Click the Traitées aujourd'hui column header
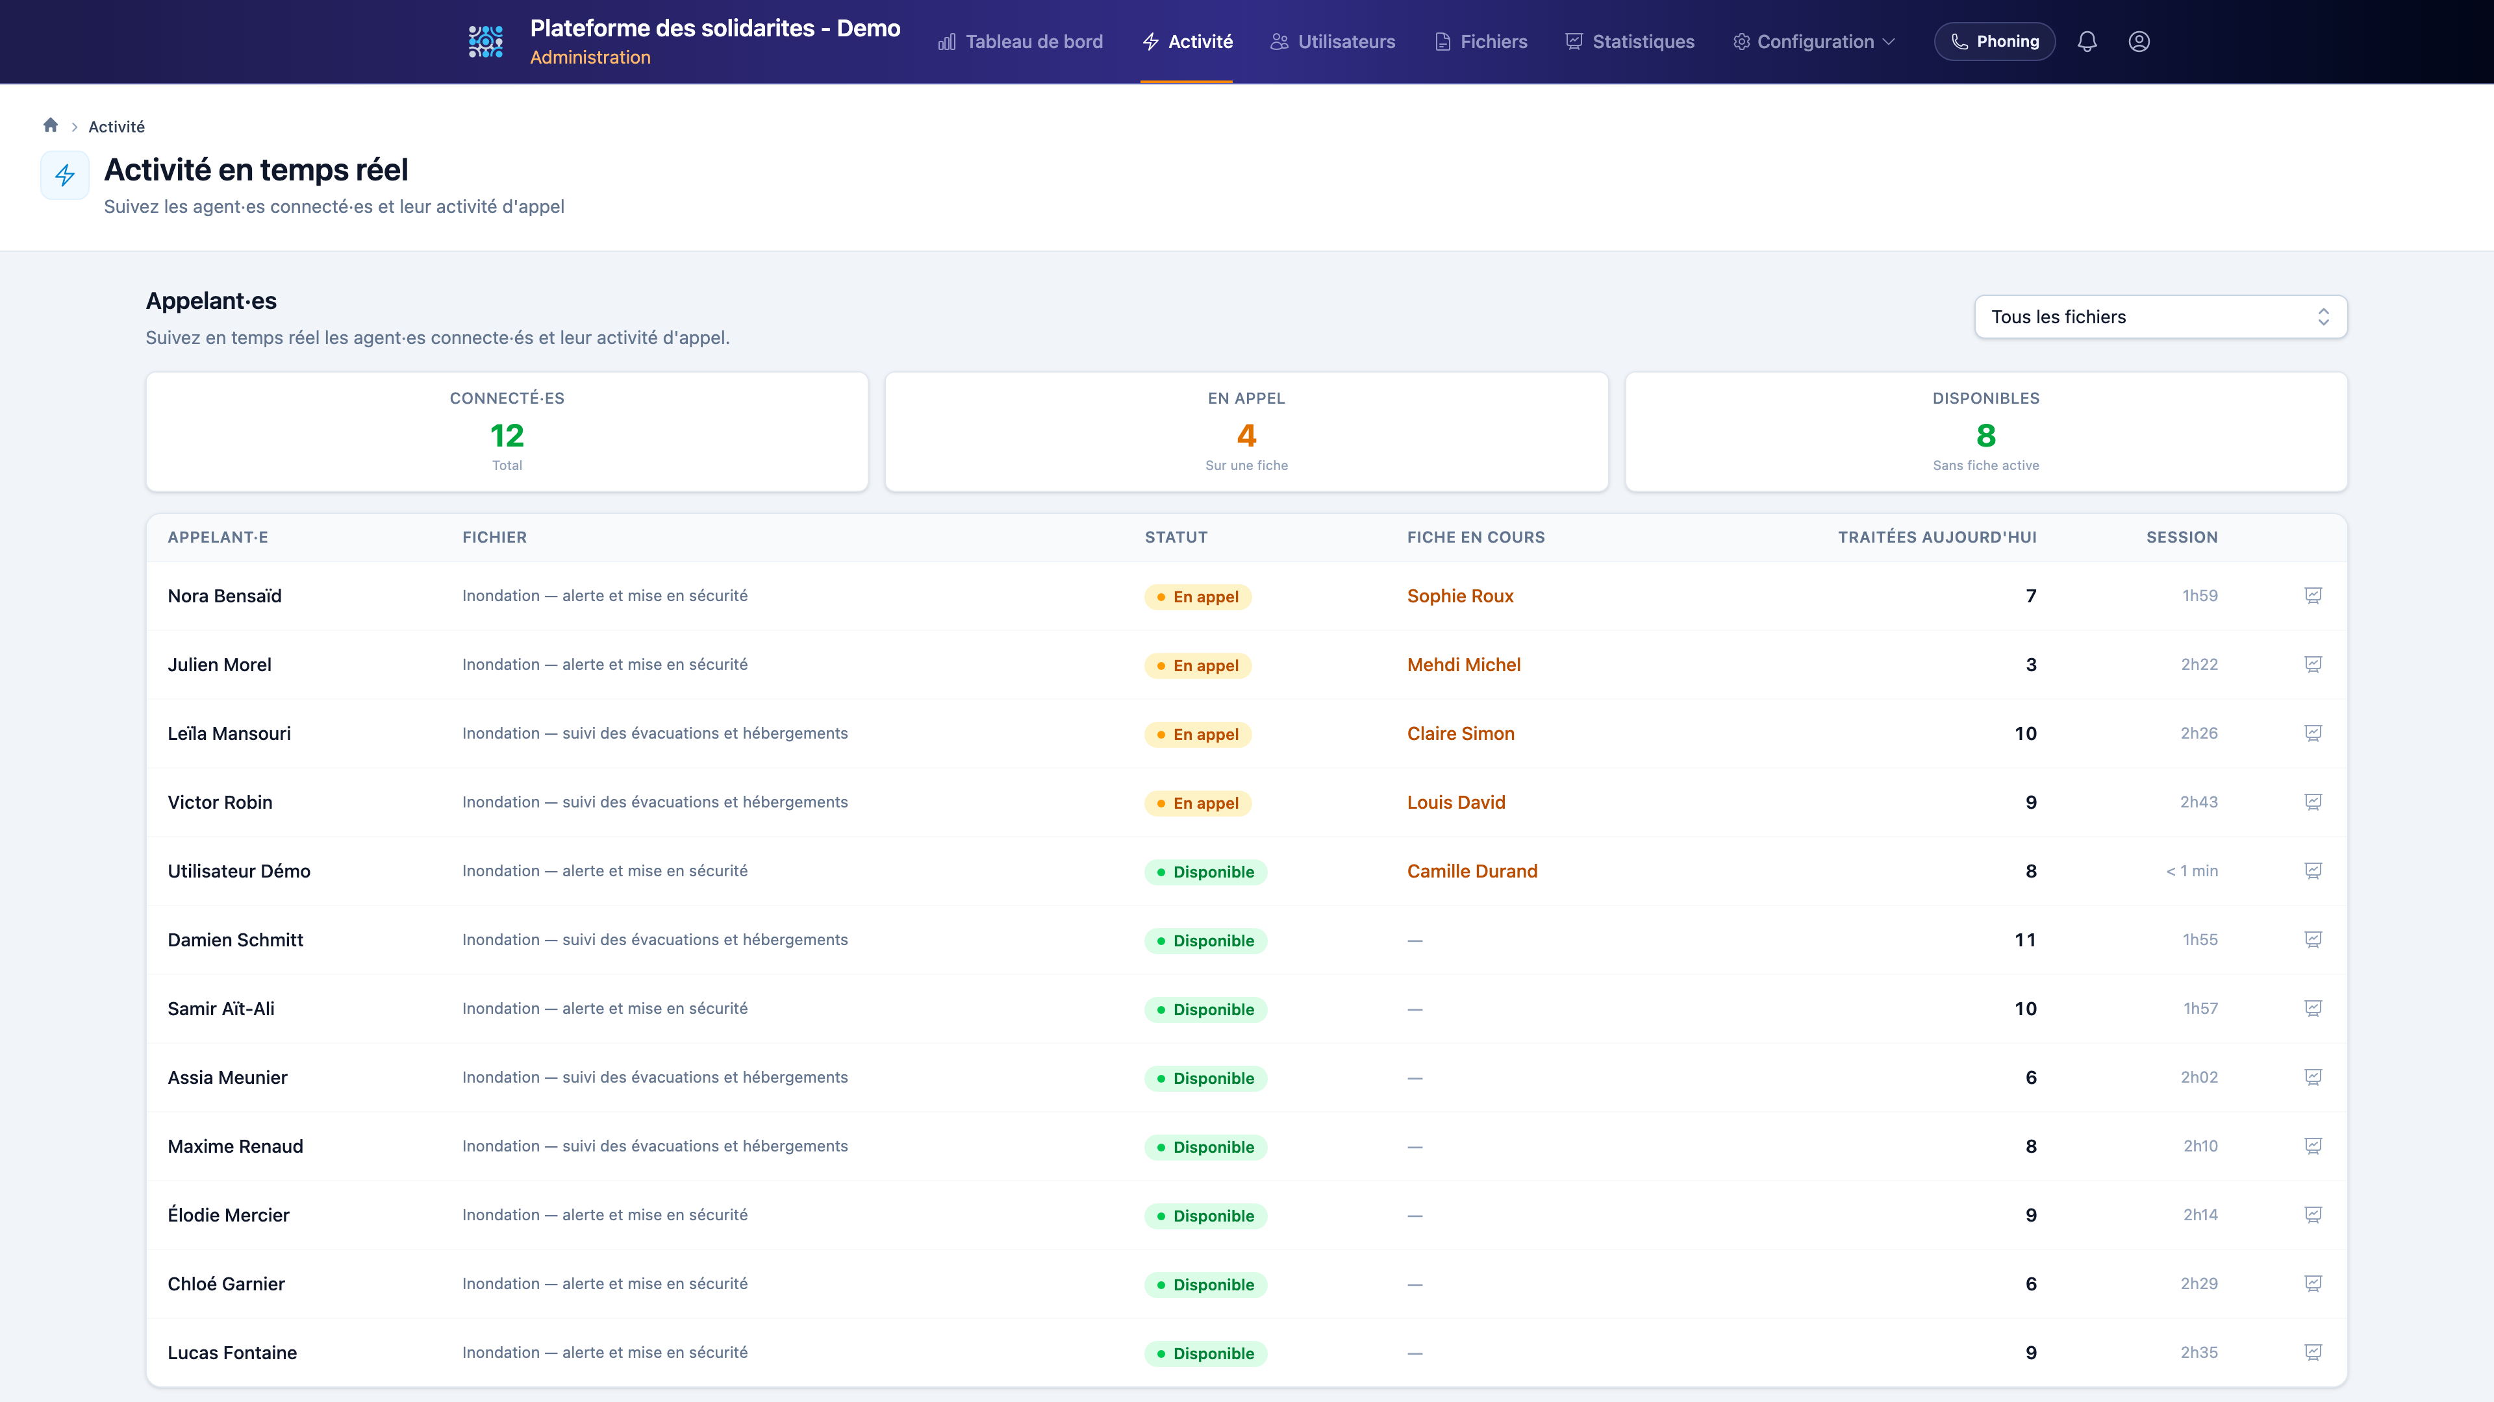 pyautogui.click(x=1936, y=537)
